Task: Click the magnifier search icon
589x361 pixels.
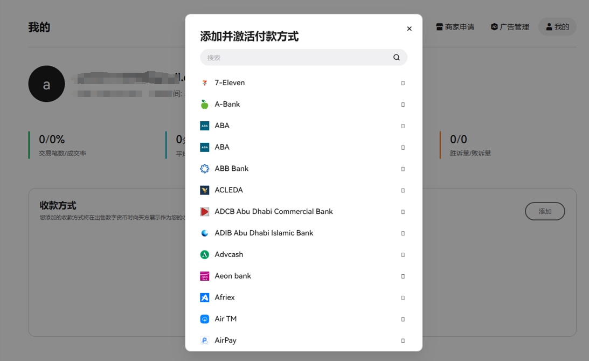Action: tap(396, 58)
